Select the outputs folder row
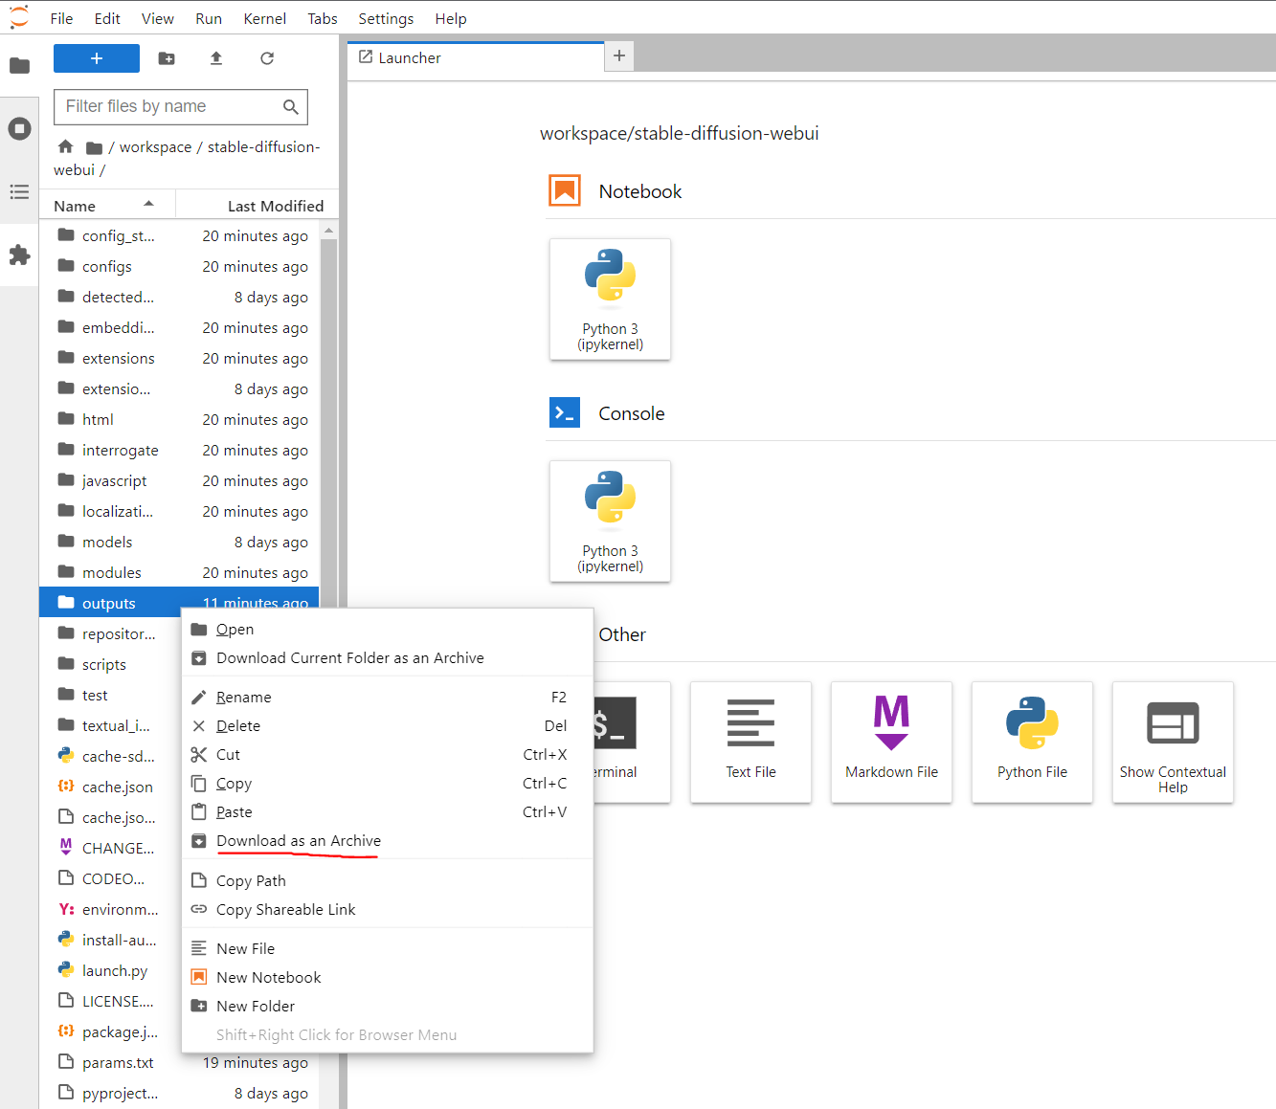This screenshot has height=1109, width=1276. pos(179,604)
